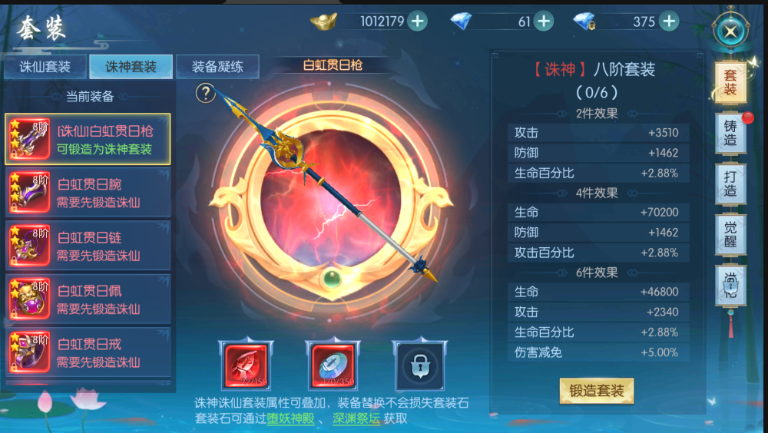The image size is (768, 433).
Task: Close the set panel with X
Action: point(730,31)
